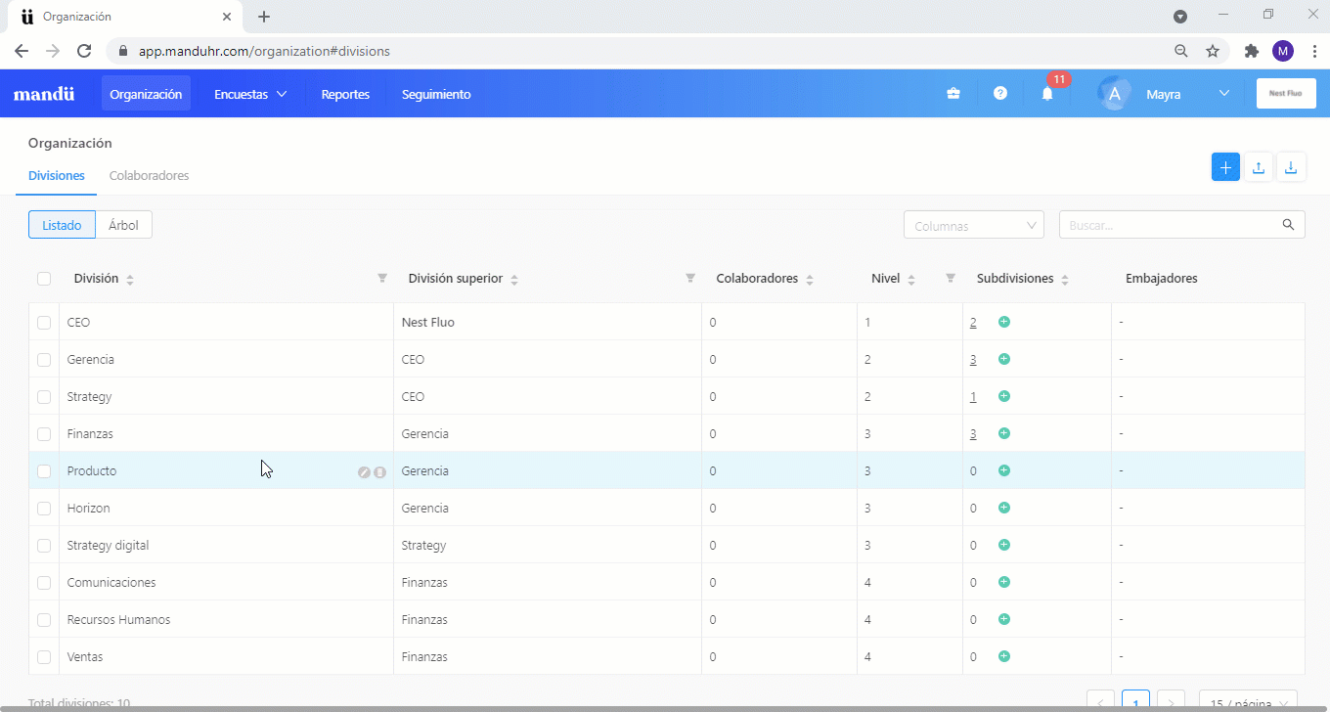Switch to the Divisiones tab
The image size is (1330, 712).
tap(57, 176)
